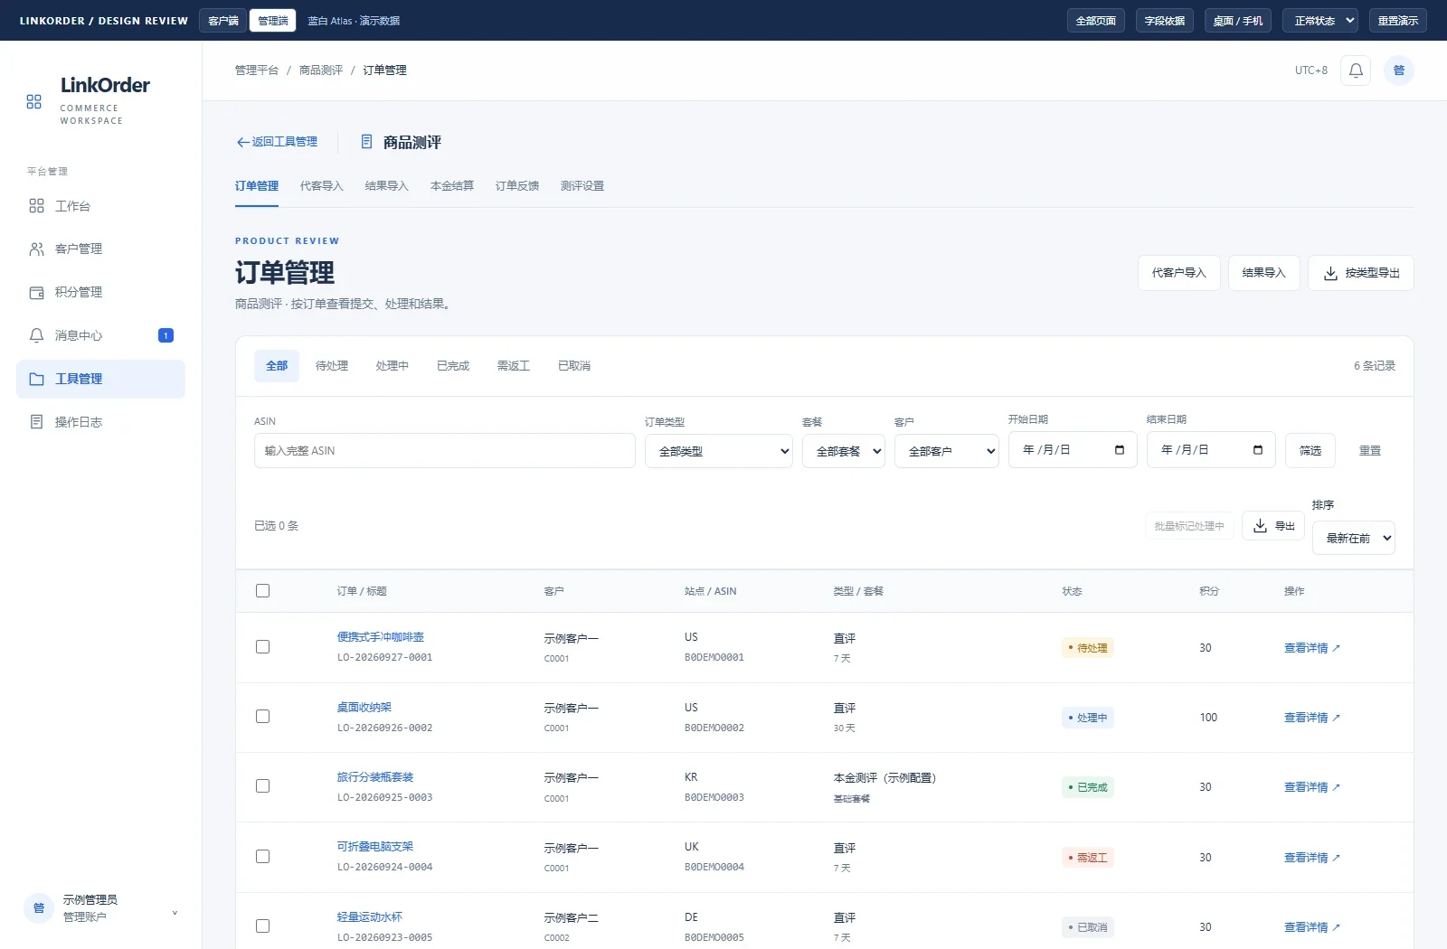This screenshot has width=1447, height=949.
Task: Switch to the 结果导入 tab
Action: pos(387,186)
